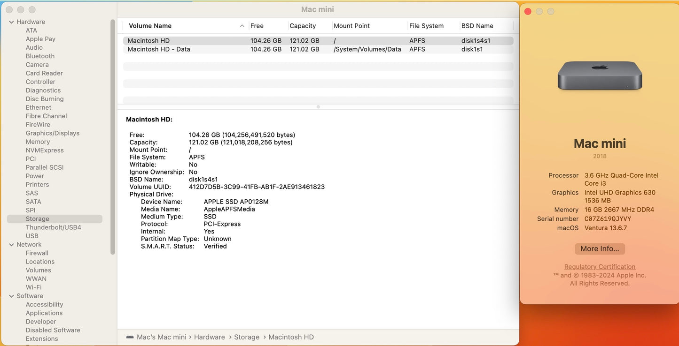Click the split pane divider handle
The width and height of the screenshot is (679, 346).
318,107
